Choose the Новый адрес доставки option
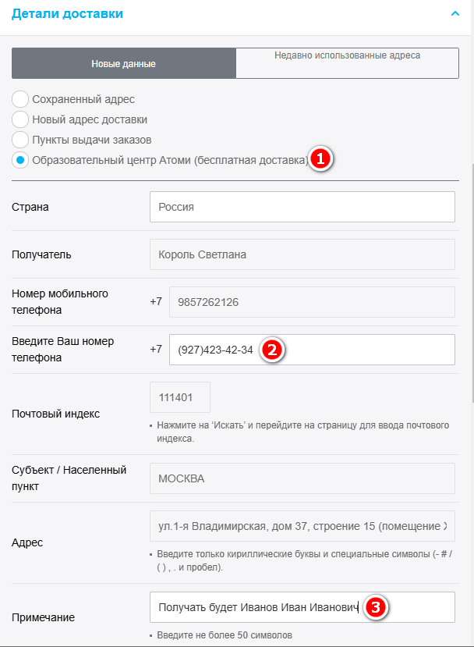 point(21,119)
